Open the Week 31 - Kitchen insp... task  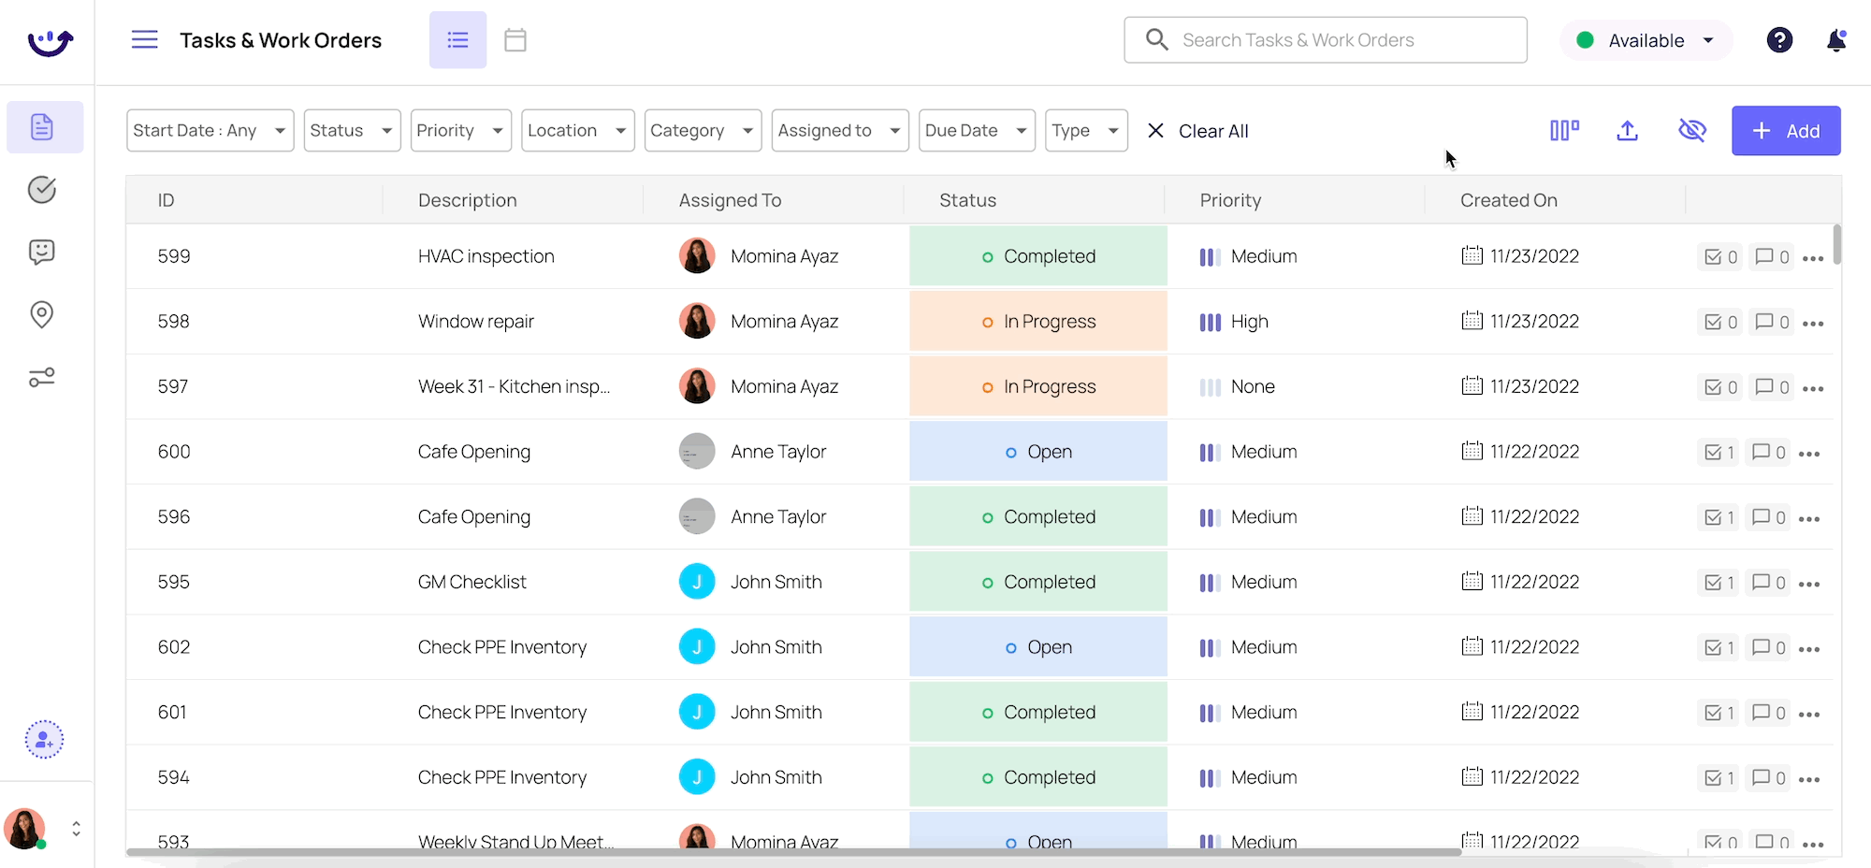(x=514, y=386)
